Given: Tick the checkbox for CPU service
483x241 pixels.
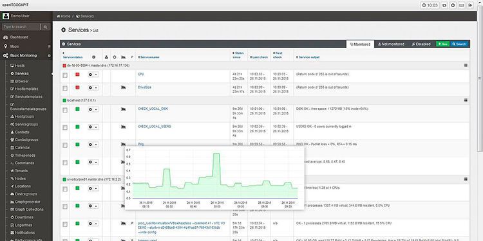Looking at the screenshot, I should pos(65,75).
